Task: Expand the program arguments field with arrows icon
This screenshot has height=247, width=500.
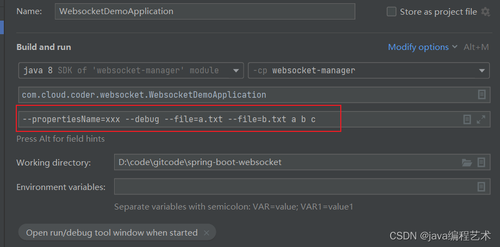Action: [x=481, y=119]
